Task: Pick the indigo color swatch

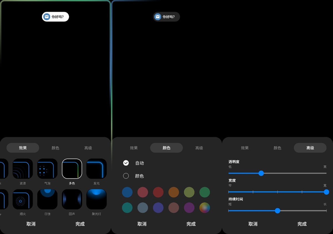Action: point(158,208)
